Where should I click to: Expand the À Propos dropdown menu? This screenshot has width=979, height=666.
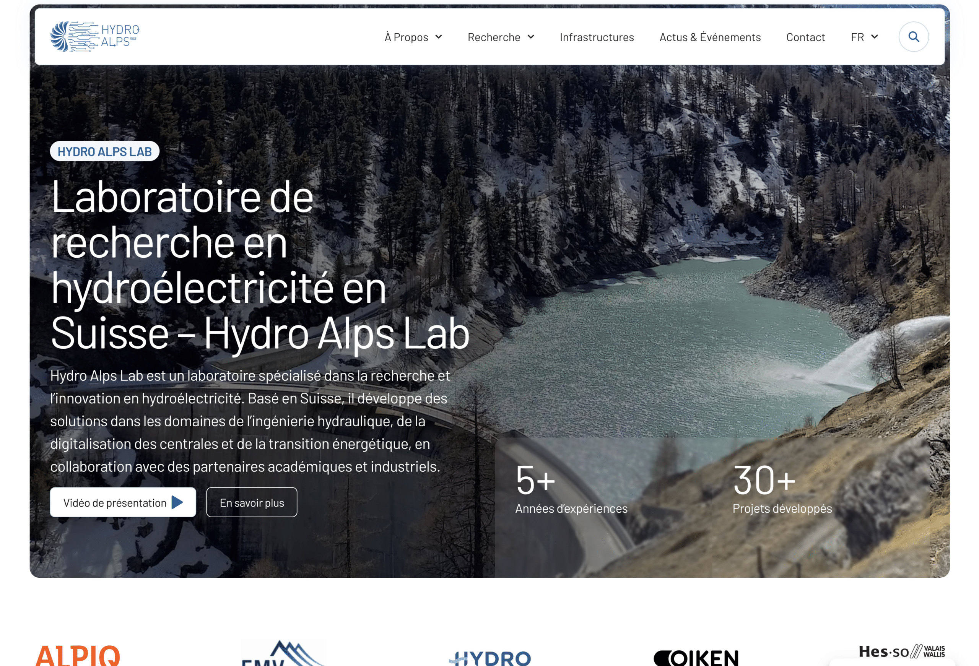(413, 37)
